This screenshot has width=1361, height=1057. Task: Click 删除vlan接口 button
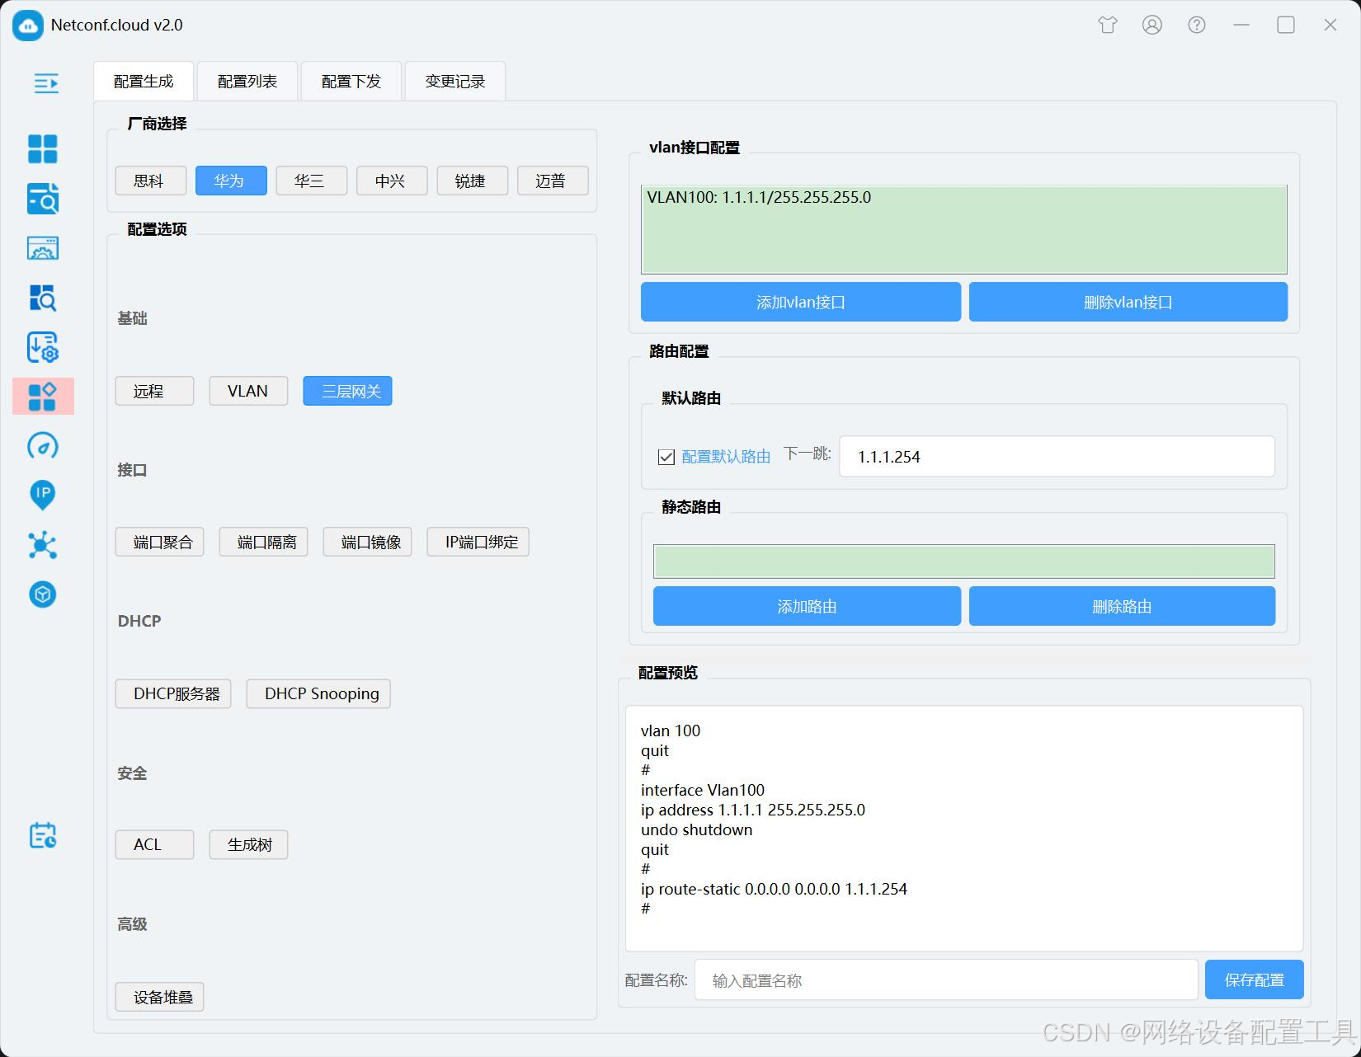(x=1128, y=302)
